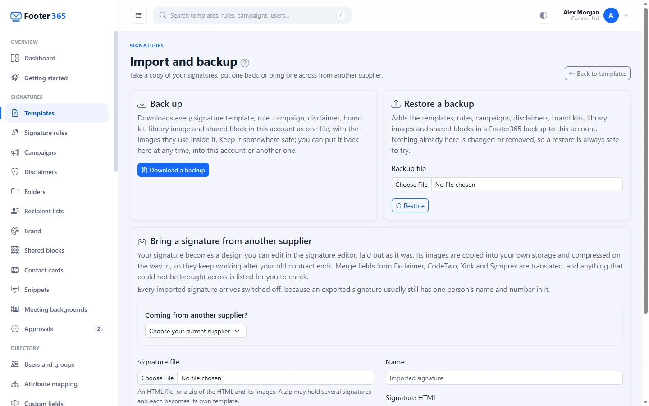Click the Folders folder icon
Screen dimensions: 649x406
pyautogui.click(x=15, y=191)
